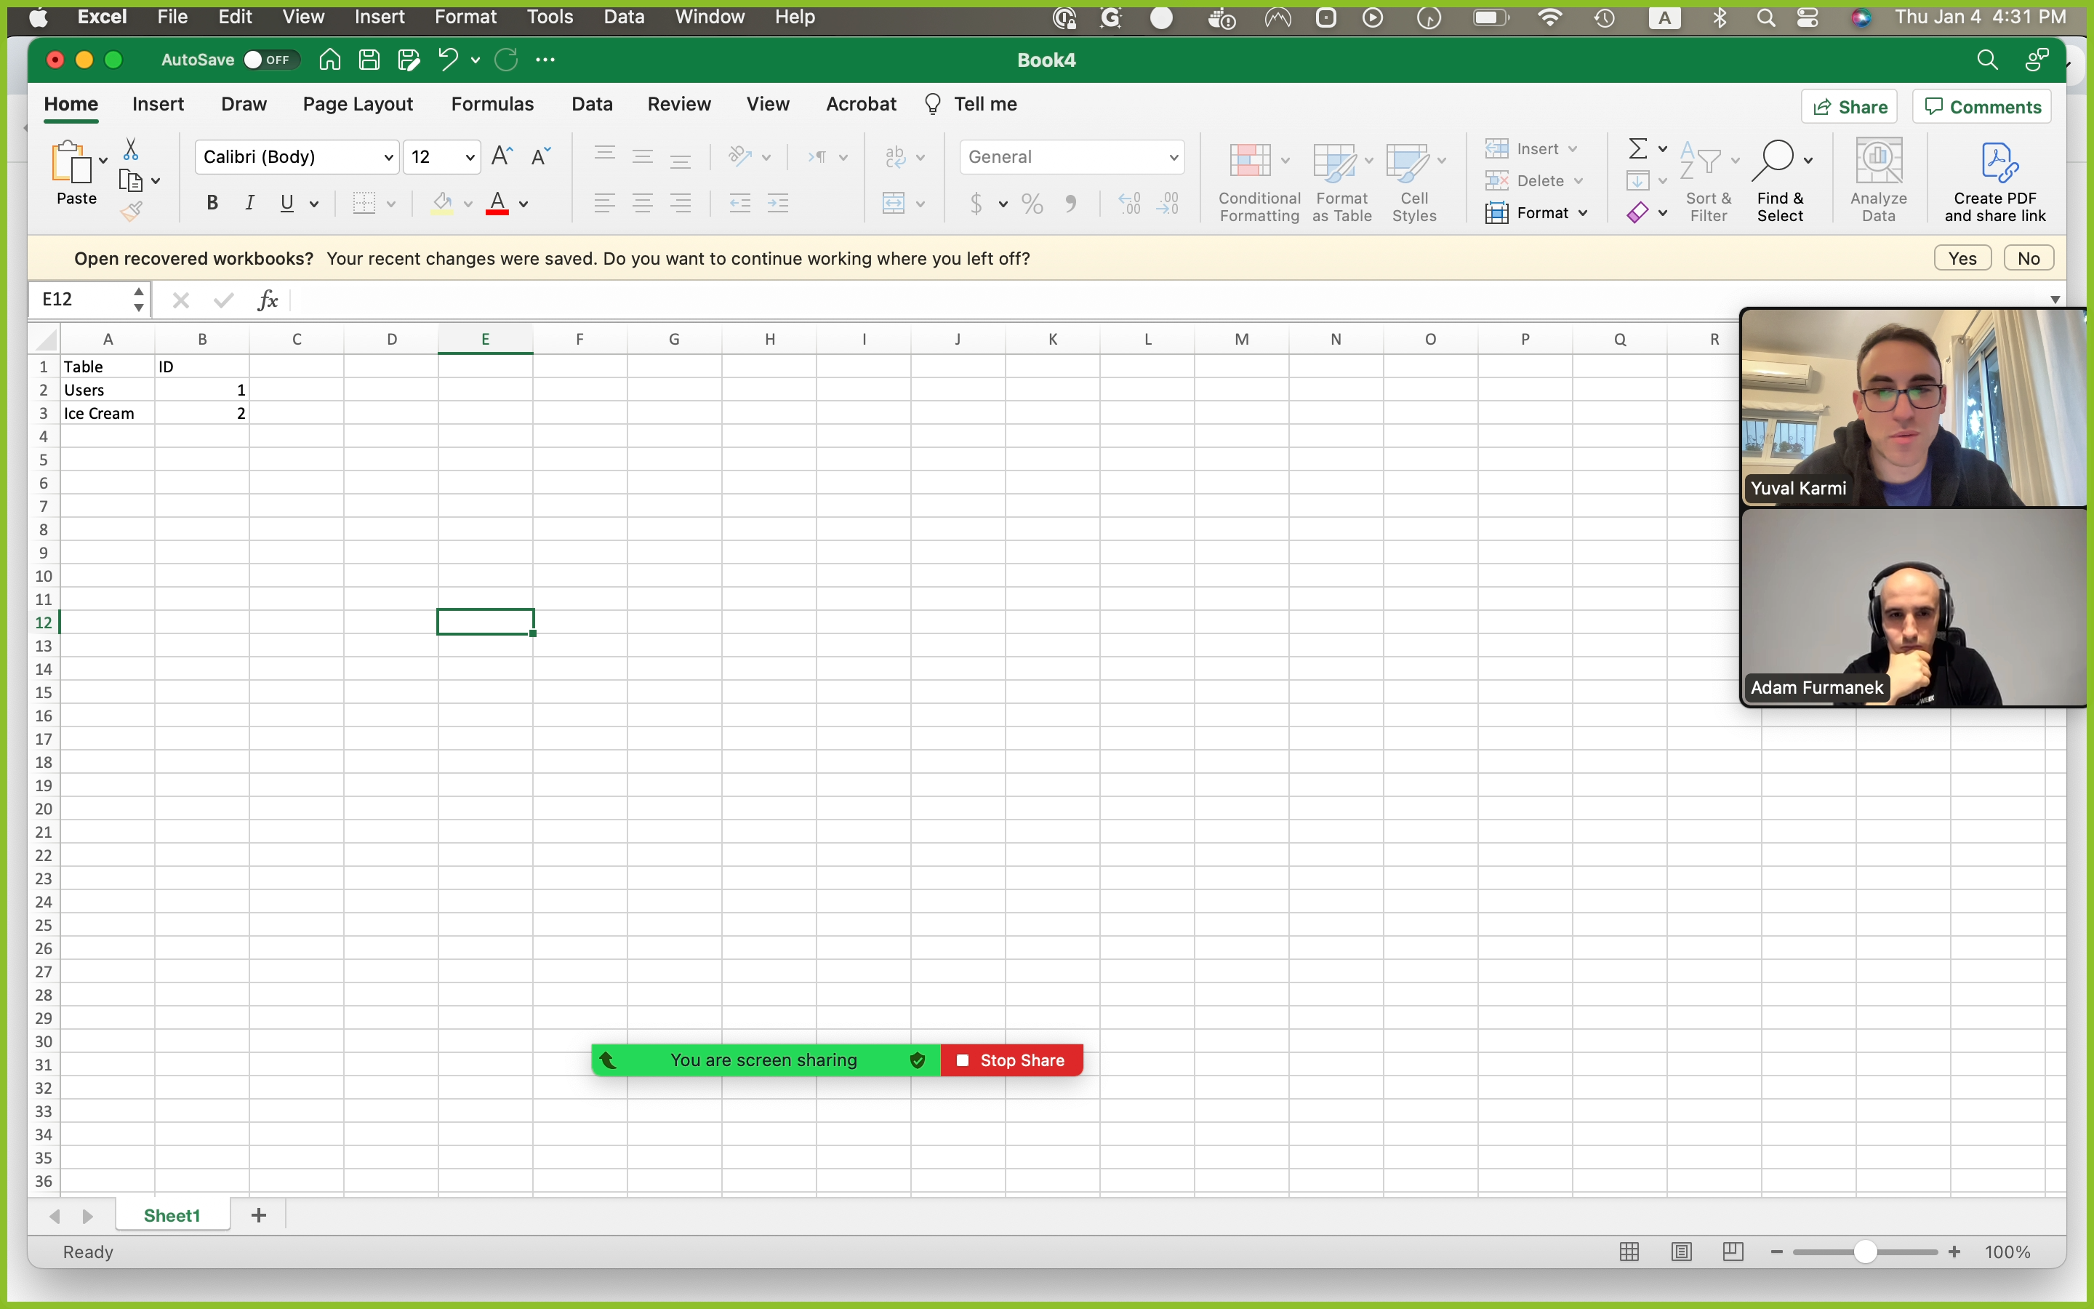Image resolution: width=2094 pixels, height=1309 pixels.
Task: Click the Center text alignment icon
Action: point(643,204)
